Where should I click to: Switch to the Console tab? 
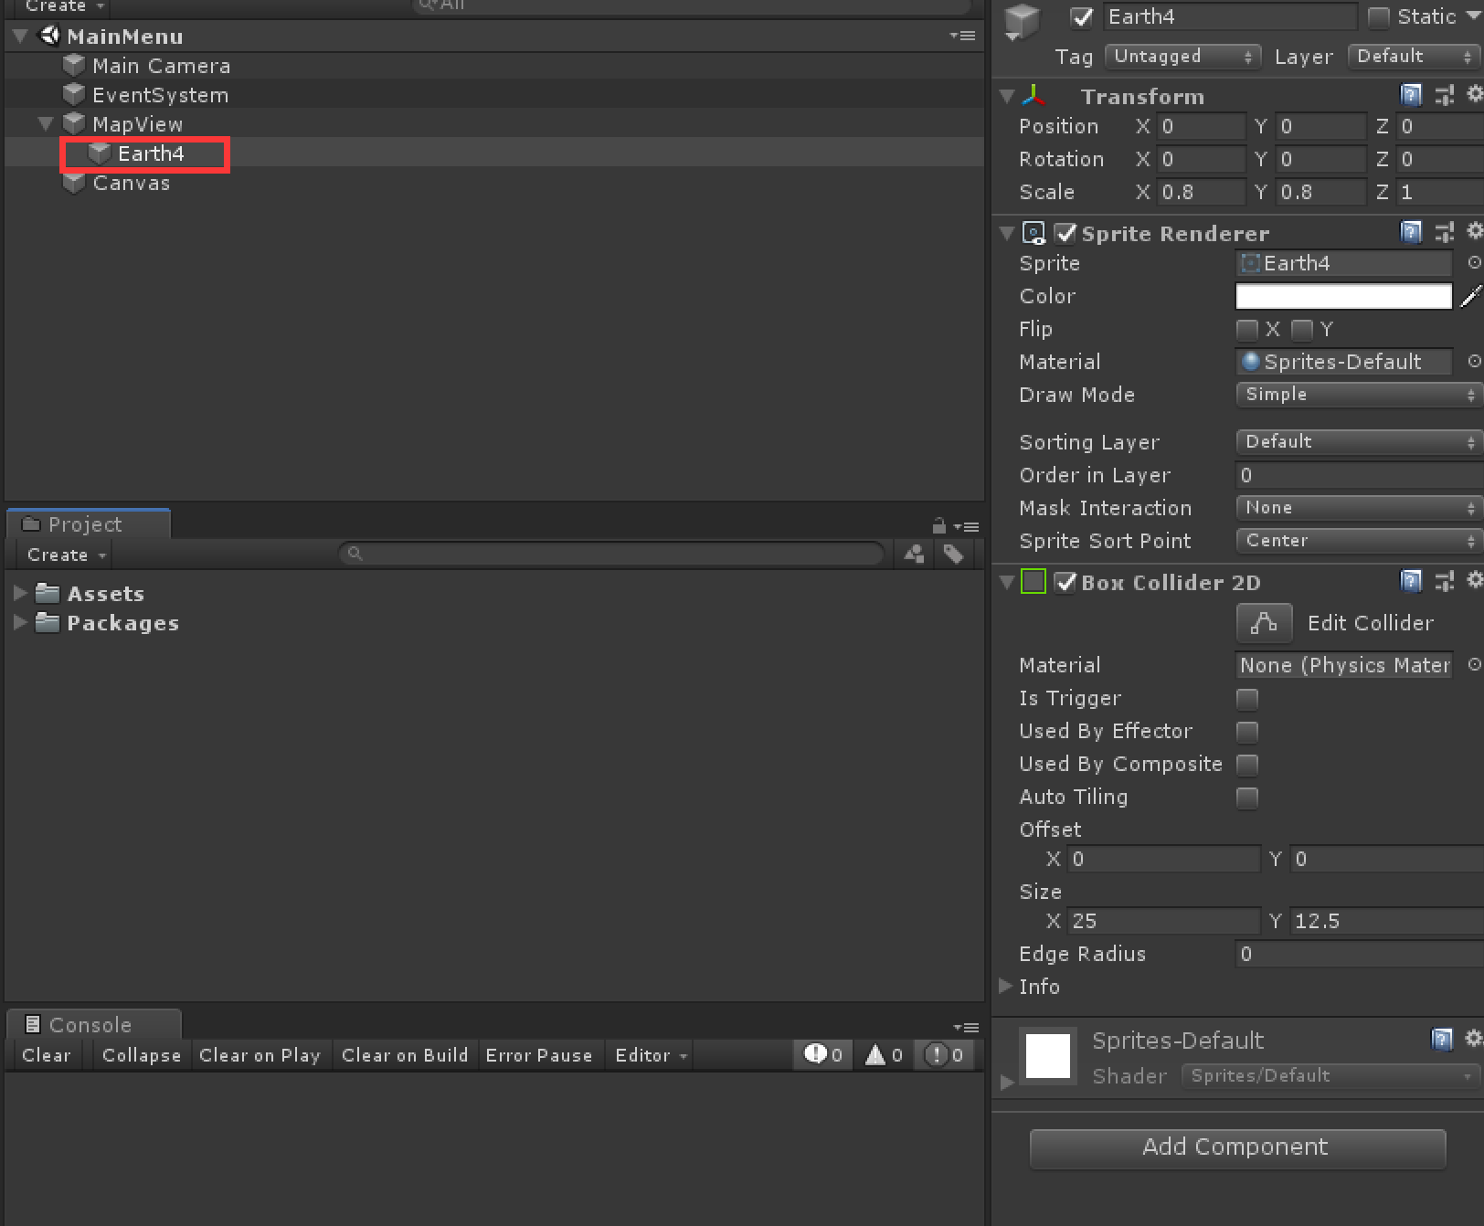(x=92, y=1024)
